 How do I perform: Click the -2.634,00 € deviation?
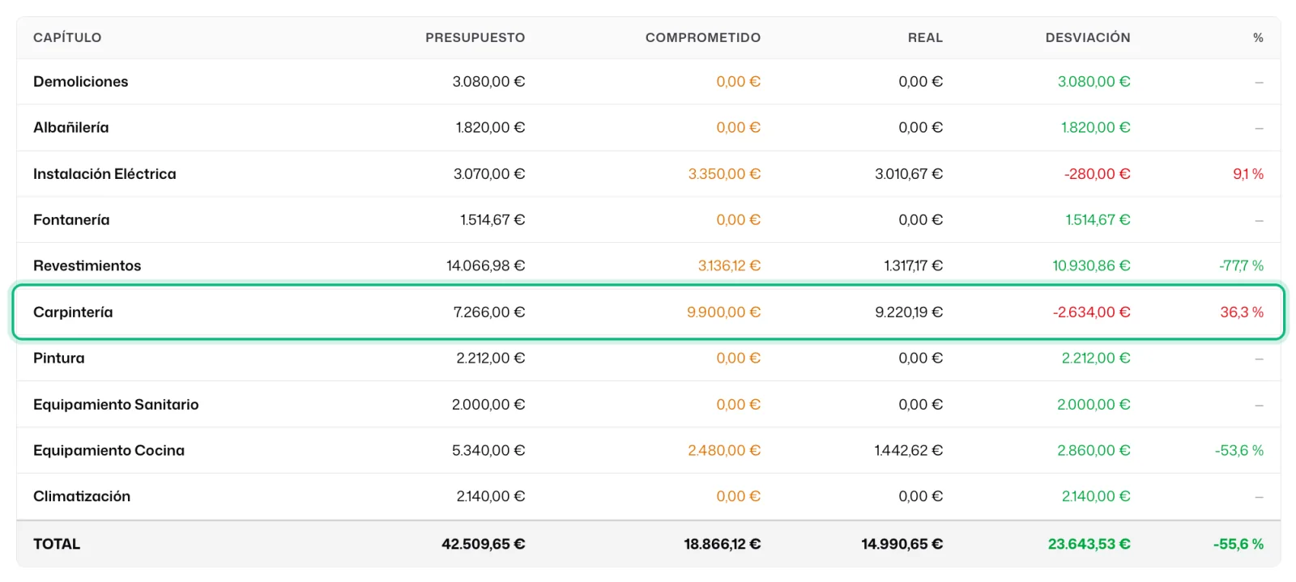pos(1091,312)
